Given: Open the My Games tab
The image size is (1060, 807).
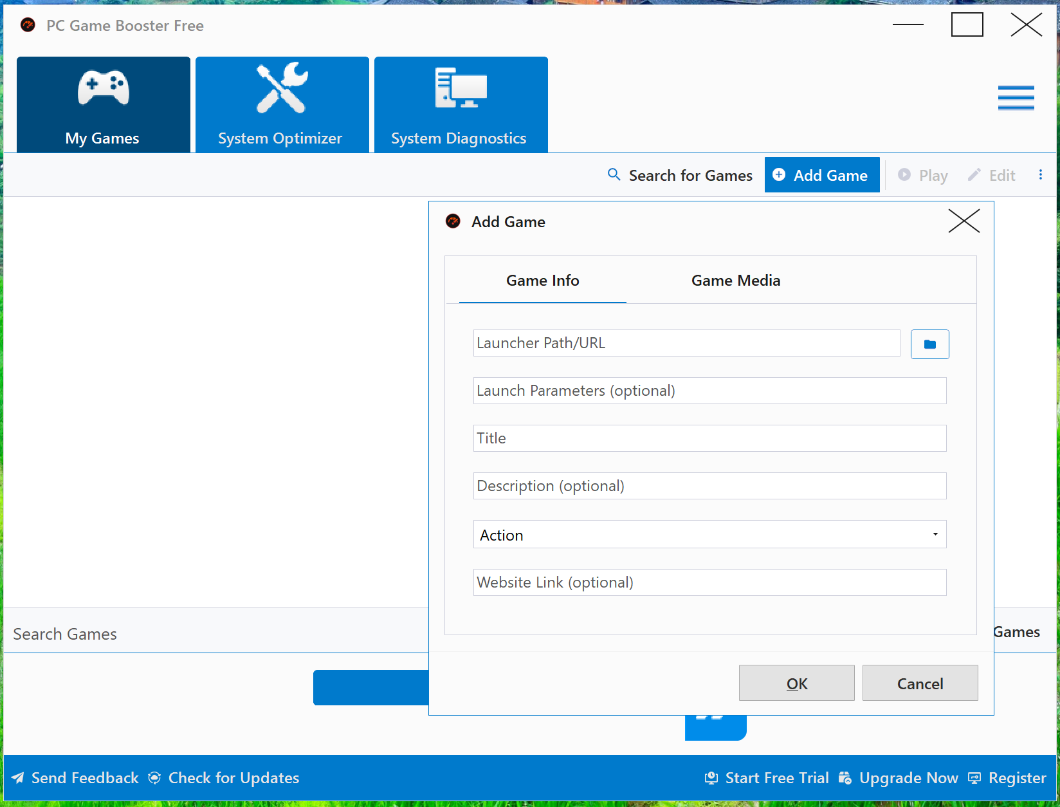Looking at the screenshot, I should 104,104.
